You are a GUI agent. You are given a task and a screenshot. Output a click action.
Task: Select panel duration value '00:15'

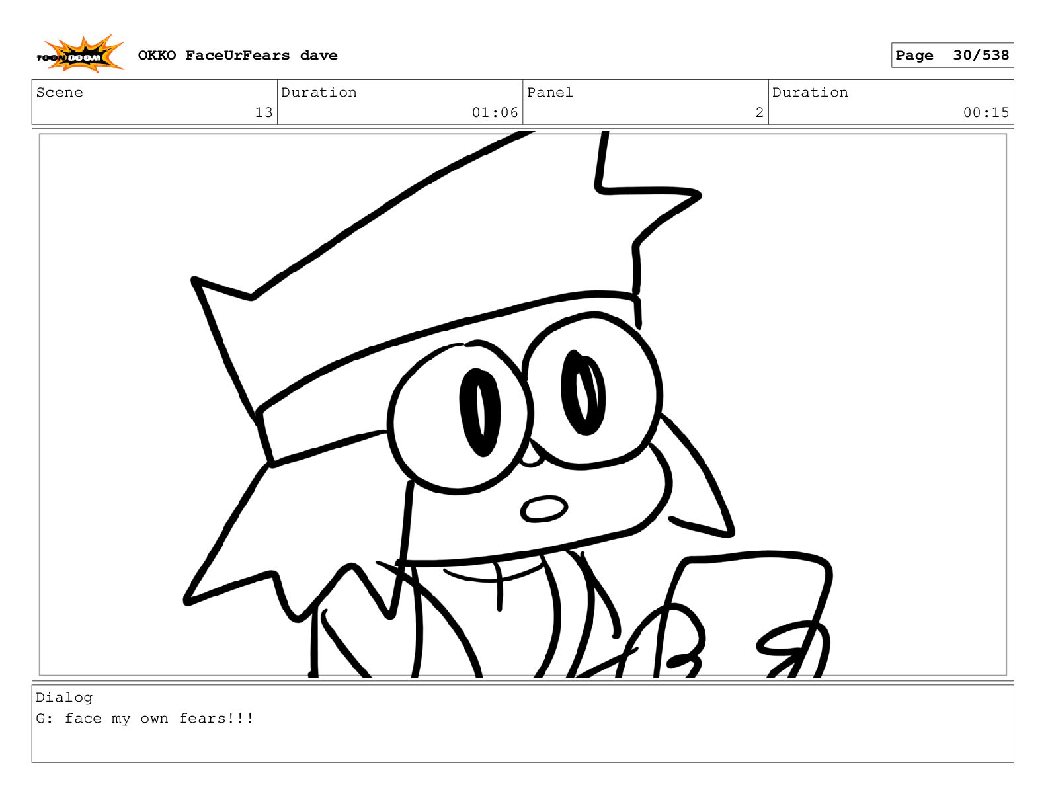point(986,112)
